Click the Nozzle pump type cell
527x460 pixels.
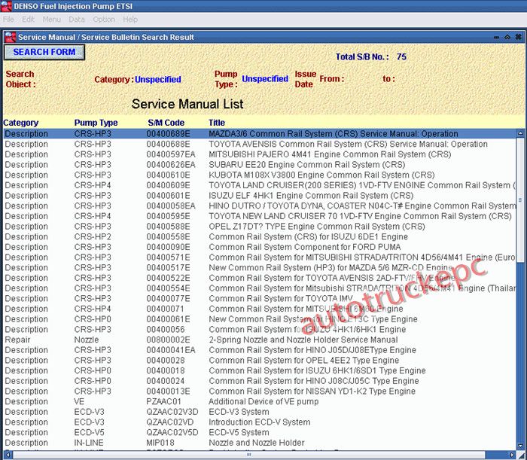(x=87, y=340)
